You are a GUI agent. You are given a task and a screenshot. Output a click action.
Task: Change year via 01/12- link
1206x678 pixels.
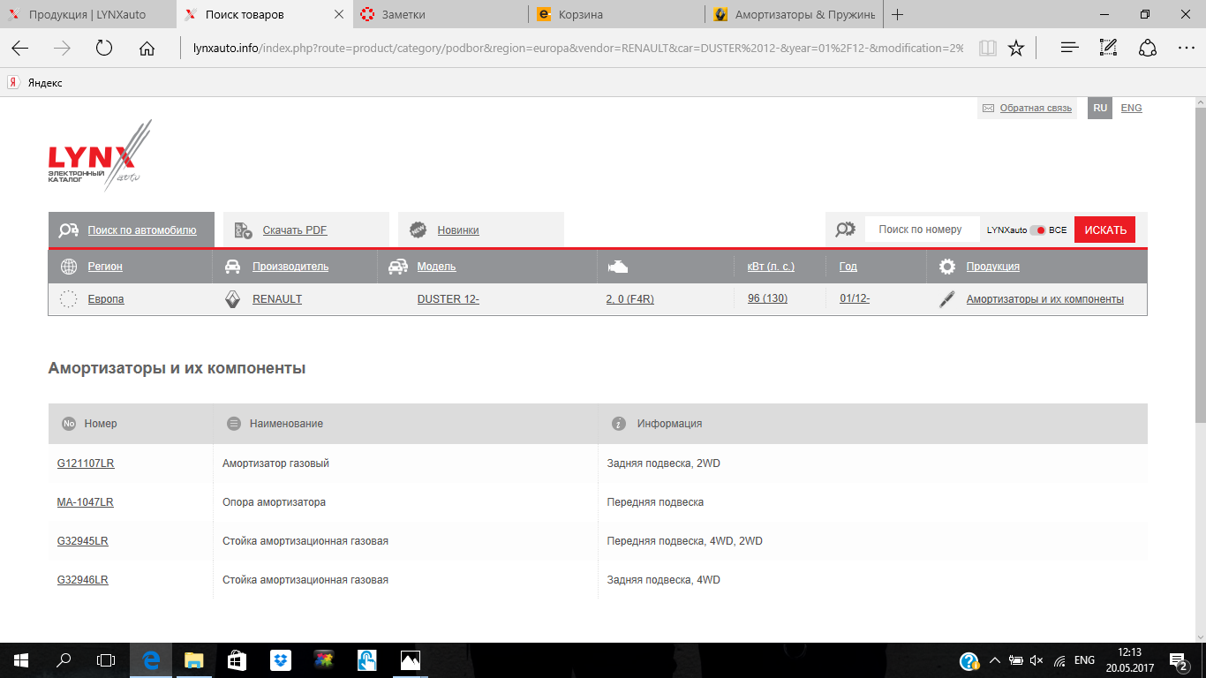855,298
